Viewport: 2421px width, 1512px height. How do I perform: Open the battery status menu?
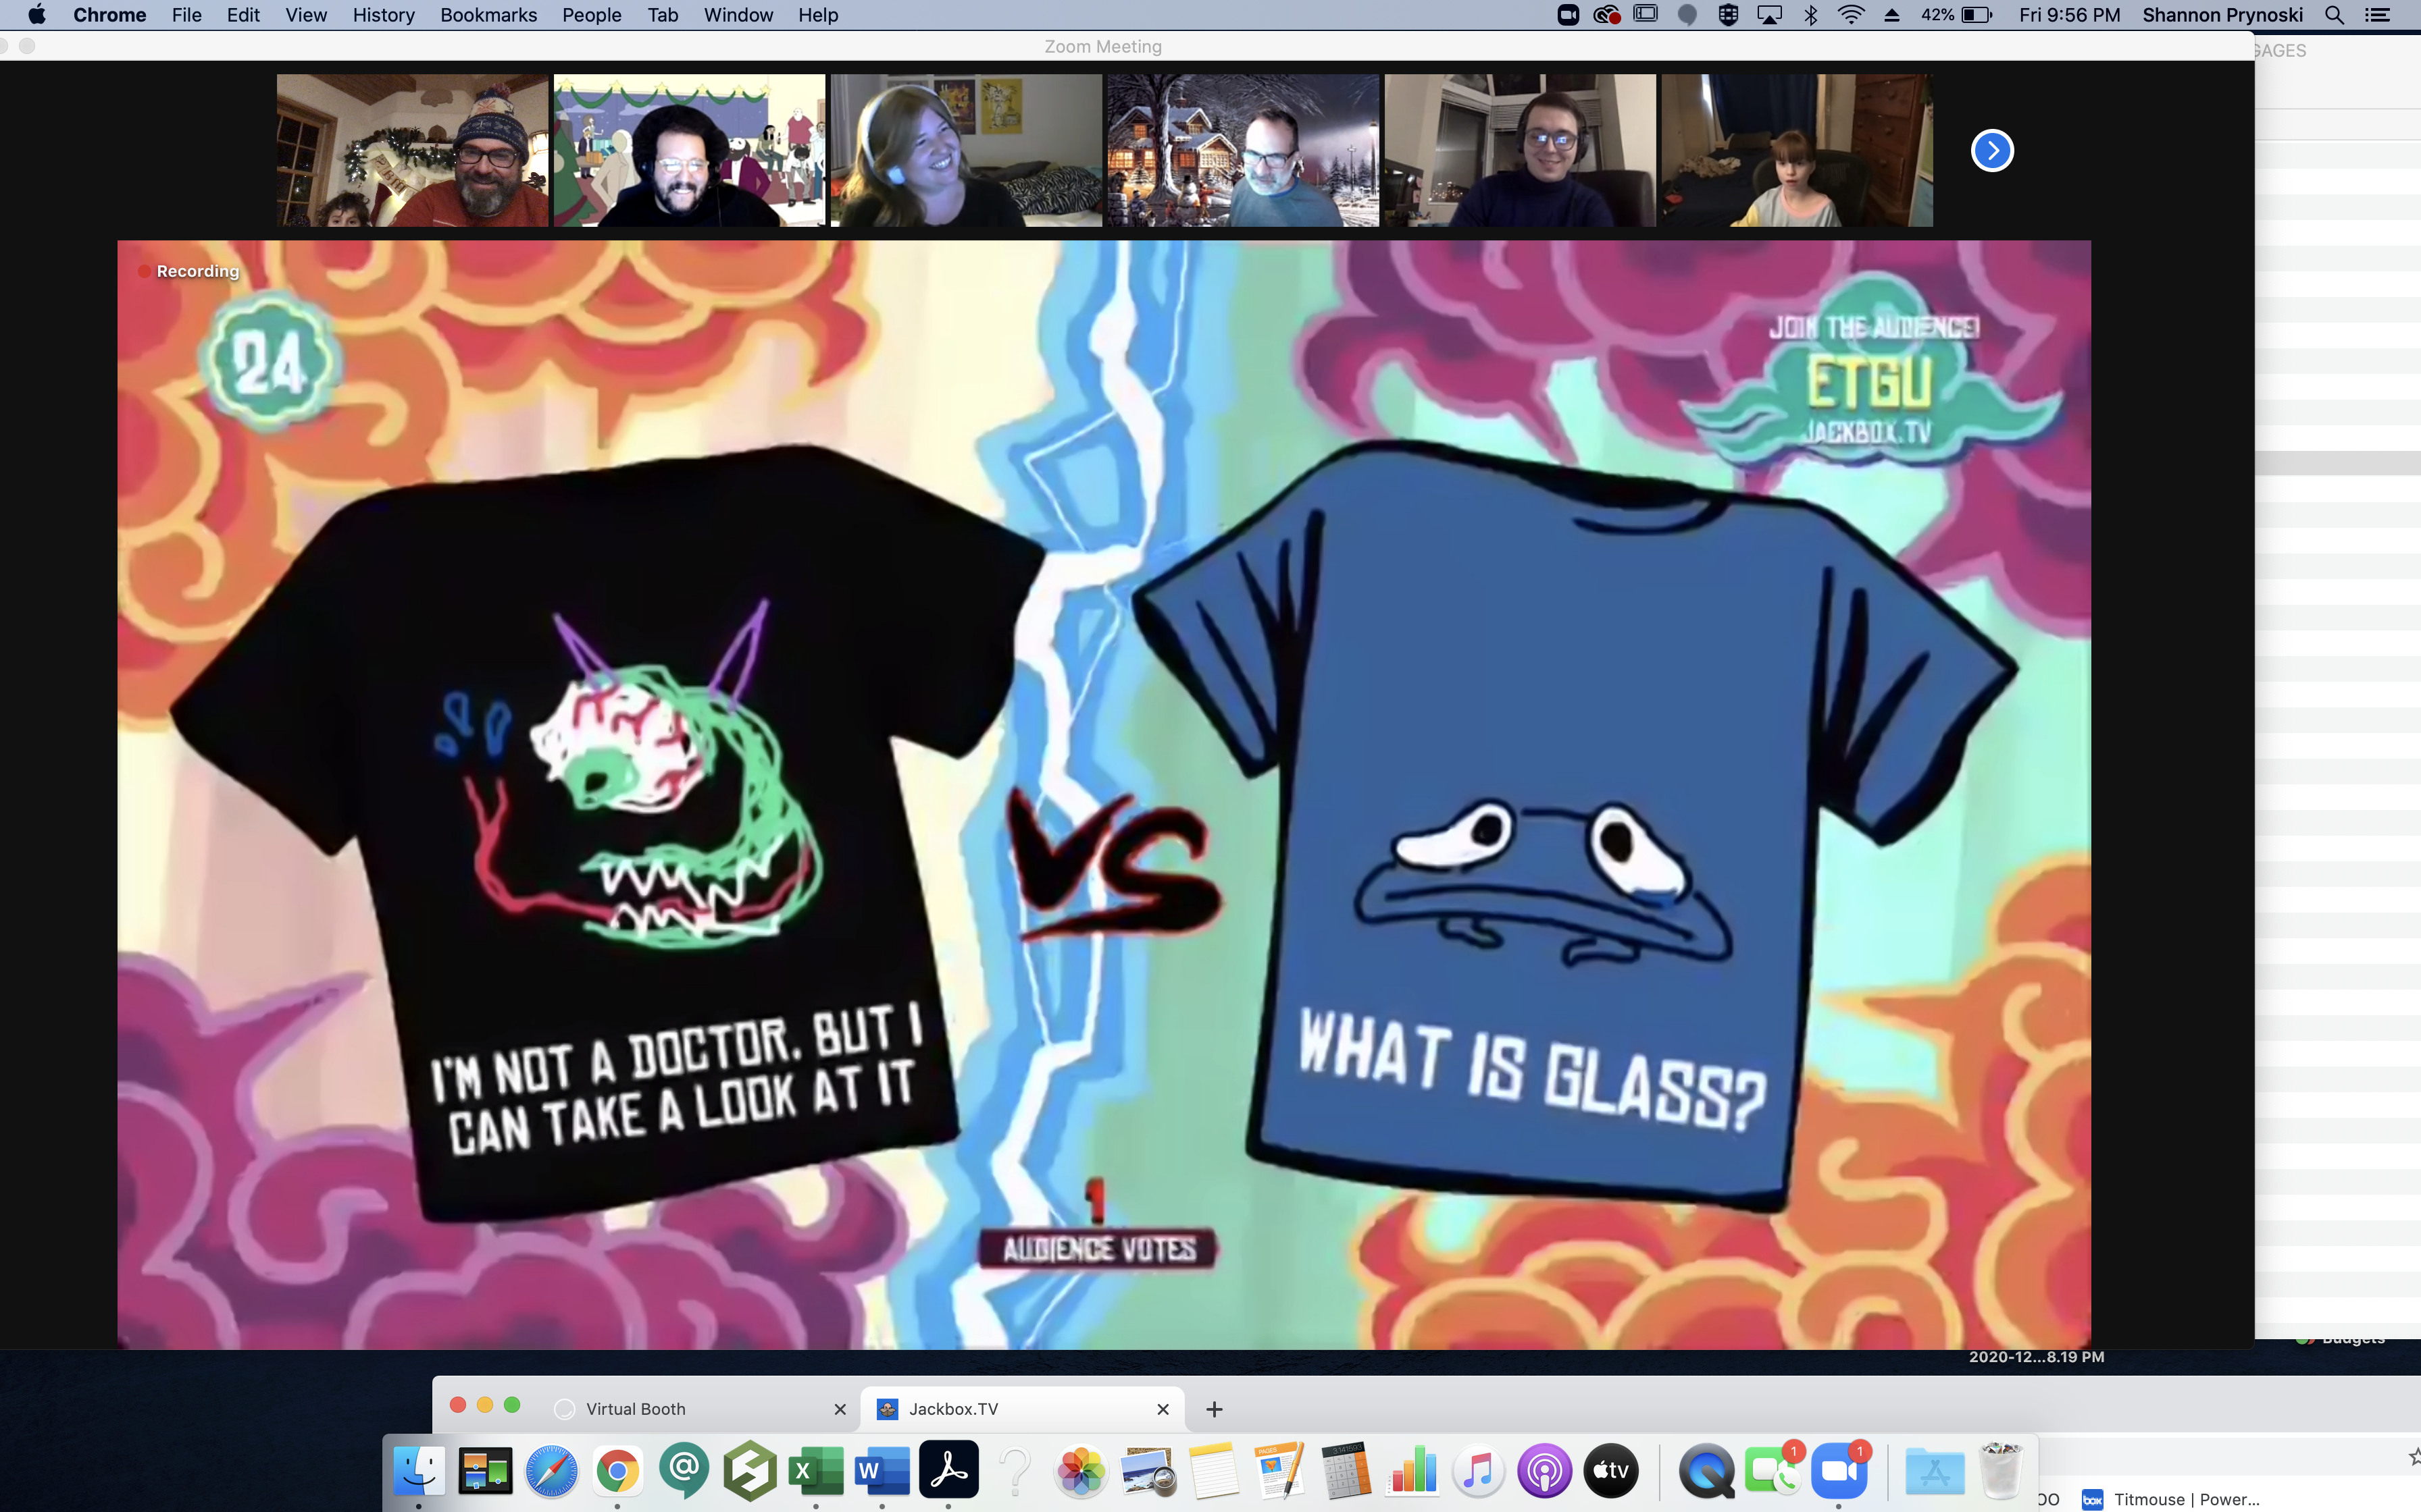point(1956,15)
